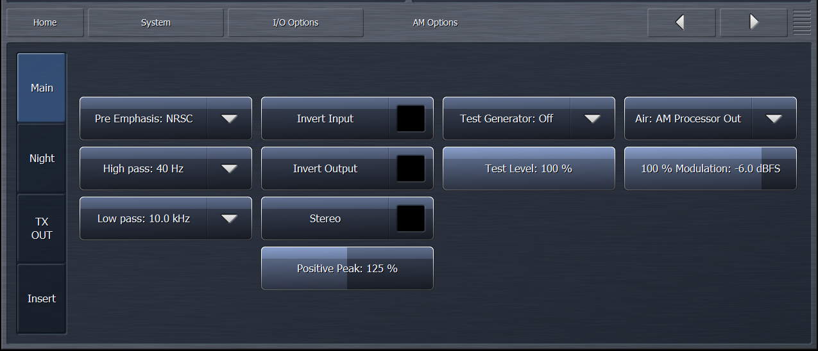Screen dimensions: 818x351
Task: Select the Main side tab
Action: tap(42, 88)
